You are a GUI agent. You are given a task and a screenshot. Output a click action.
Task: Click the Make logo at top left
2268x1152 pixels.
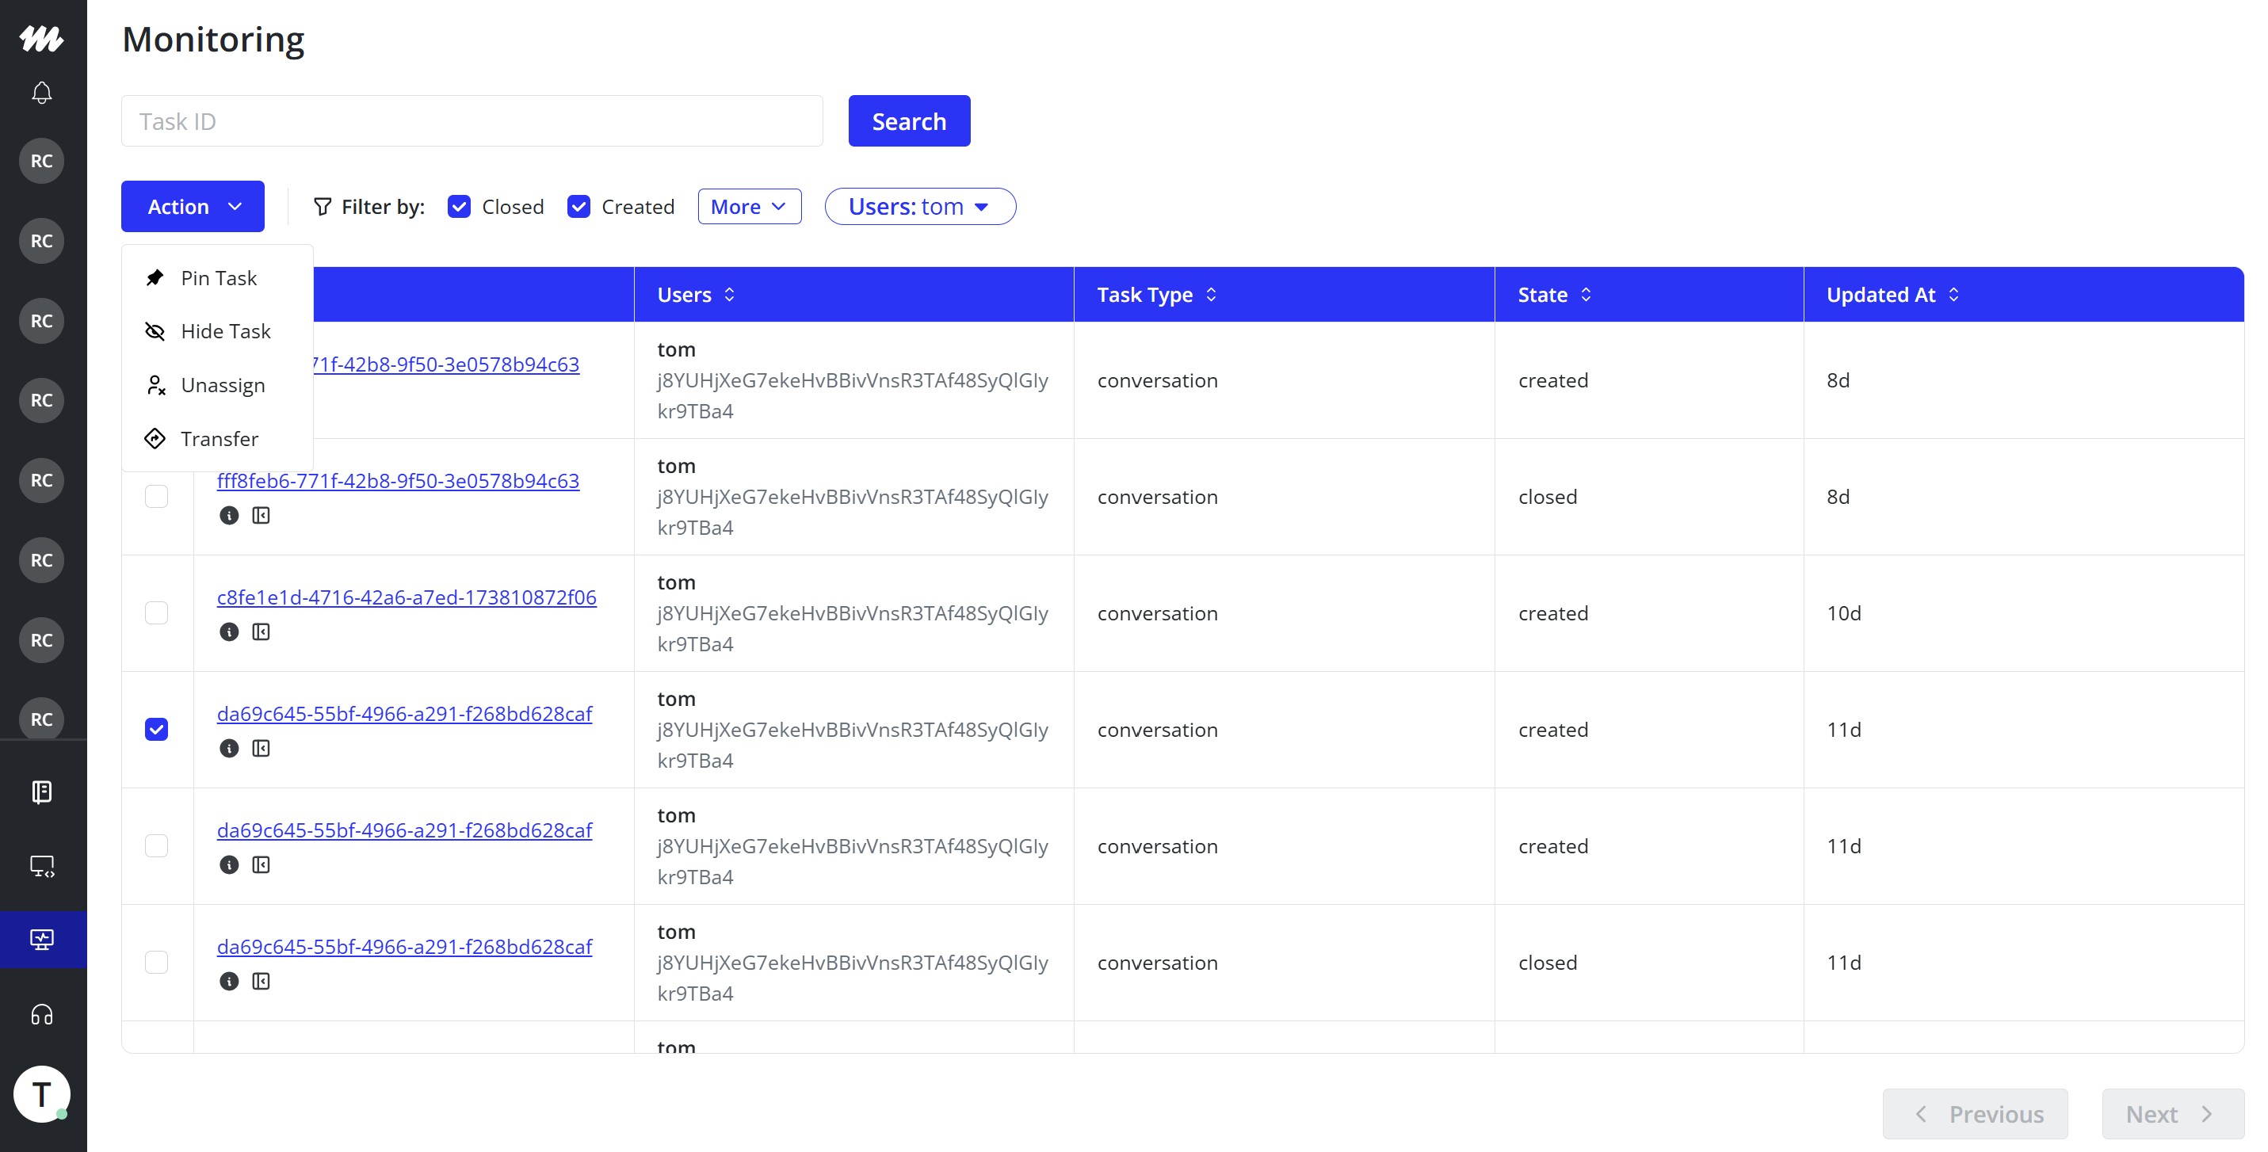pyautogui.click(x=41, y=38)
